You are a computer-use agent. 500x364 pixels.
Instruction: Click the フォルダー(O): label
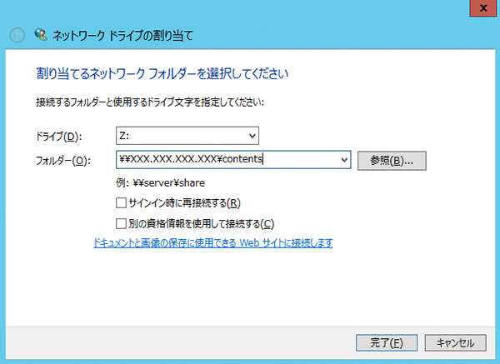click(x=63, y=161)
